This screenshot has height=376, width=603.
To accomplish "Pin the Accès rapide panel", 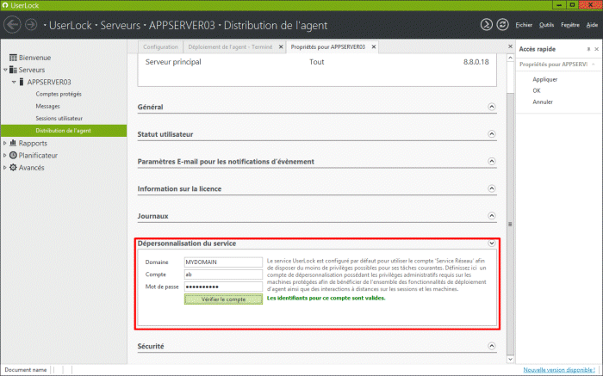I will click(x=588, y=49).
